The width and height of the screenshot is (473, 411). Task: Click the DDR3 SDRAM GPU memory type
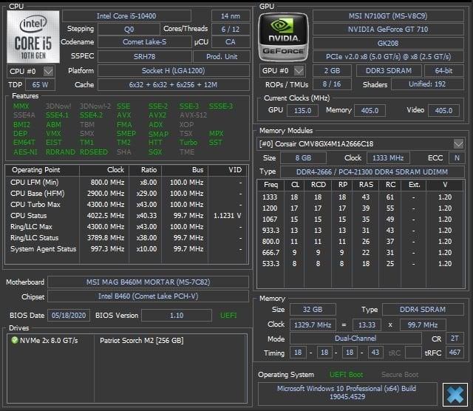tap(389, 71)
